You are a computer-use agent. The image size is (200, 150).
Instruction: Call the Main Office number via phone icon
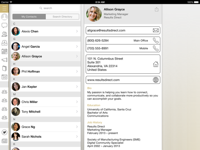(x=156, y=40)
